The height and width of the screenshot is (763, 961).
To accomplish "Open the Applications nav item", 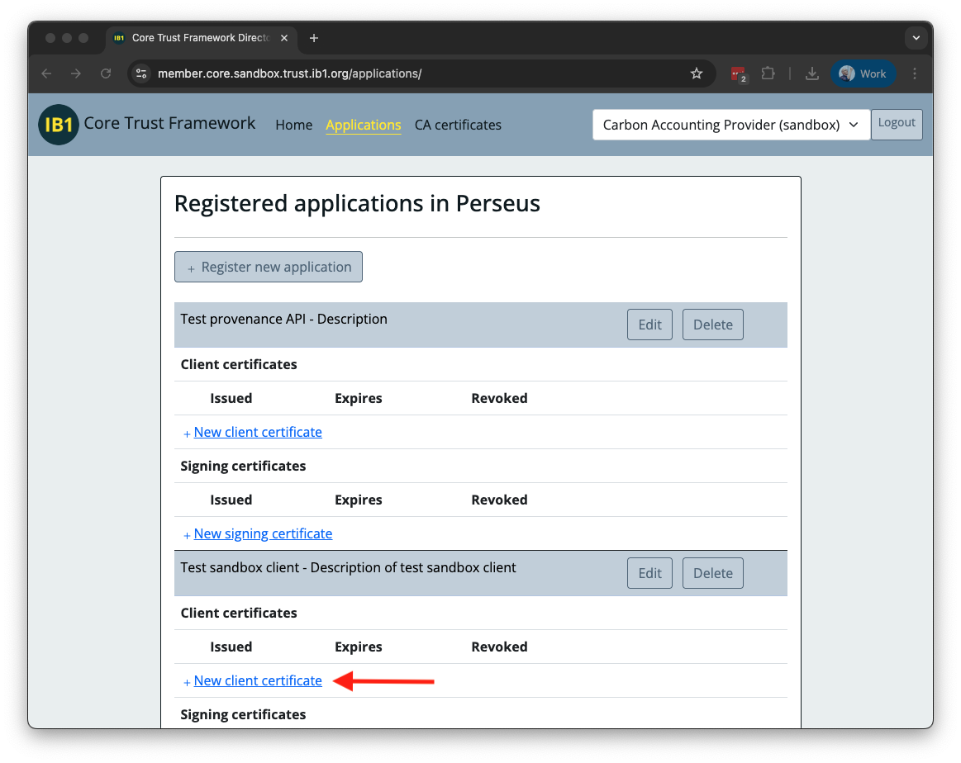I will (364, 125).
